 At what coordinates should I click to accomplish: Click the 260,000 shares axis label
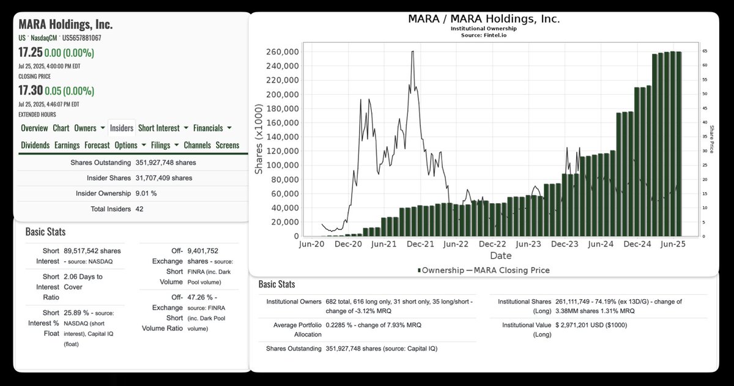click(x=282, y=51)
